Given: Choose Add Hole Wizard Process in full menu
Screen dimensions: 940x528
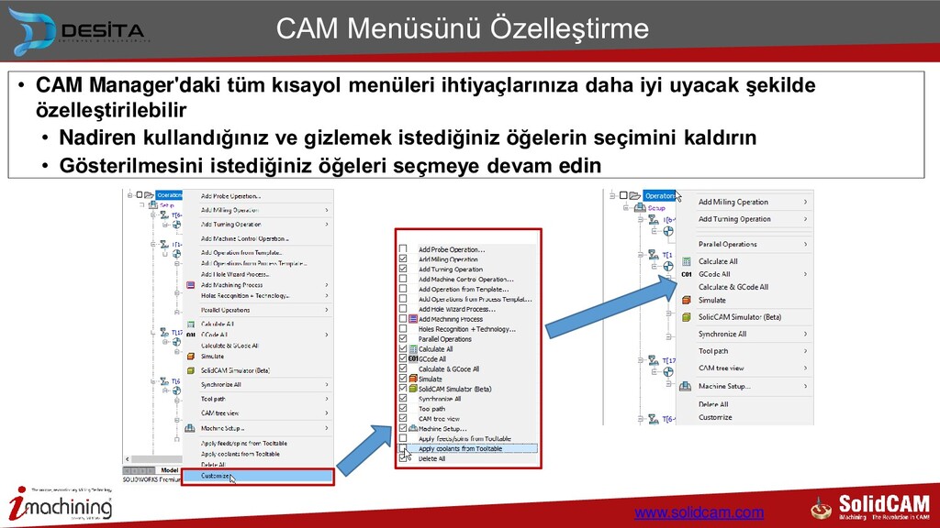Looking at the screenshot, I should (235, 274).
